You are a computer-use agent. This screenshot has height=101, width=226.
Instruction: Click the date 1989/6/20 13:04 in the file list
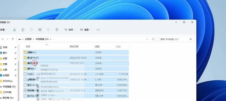point(78,80)
